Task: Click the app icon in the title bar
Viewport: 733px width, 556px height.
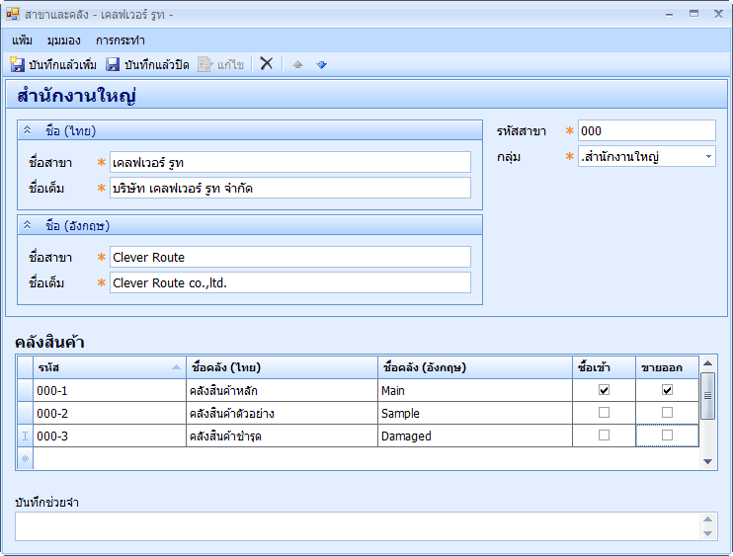Action: click(13, 14)
